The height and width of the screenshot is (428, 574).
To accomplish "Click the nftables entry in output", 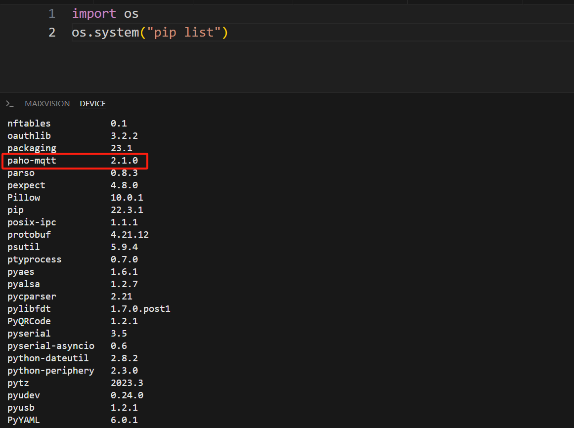I will coord(29,124).
